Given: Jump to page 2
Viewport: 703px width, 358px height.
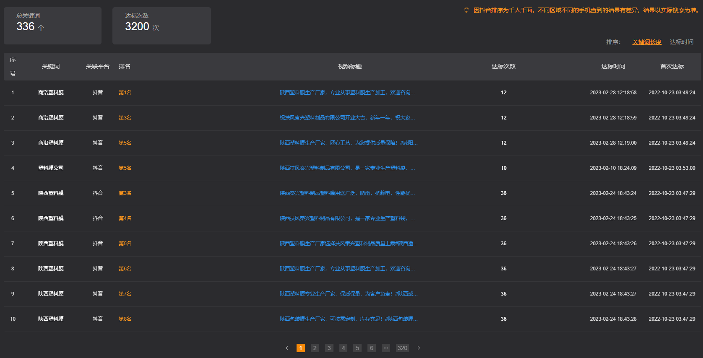Looking at the screenshot, I should (315, 348).
